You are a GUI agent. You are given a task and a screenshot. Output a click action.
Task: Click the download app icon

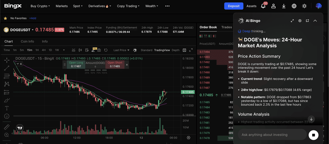pos(284,6)
